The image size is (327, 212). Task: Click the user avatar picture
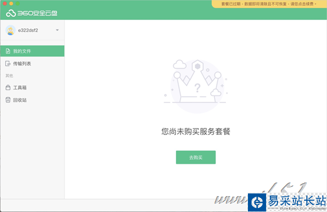(x=11, y=30)
